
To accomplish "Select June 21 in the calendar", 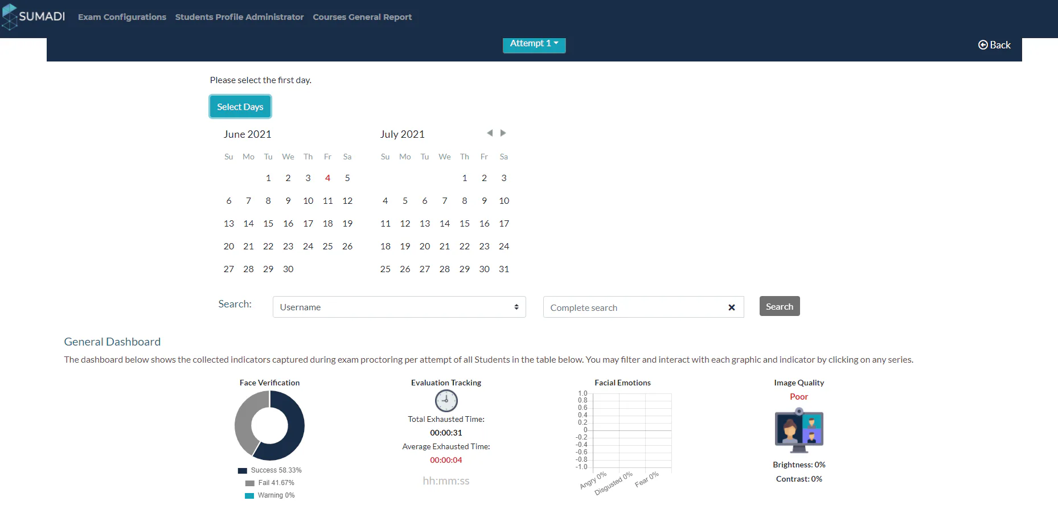I will (x=249, y=247).
